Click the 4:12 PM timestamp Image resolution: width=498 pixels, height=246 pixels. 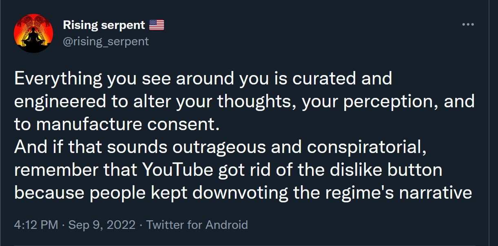36,225
